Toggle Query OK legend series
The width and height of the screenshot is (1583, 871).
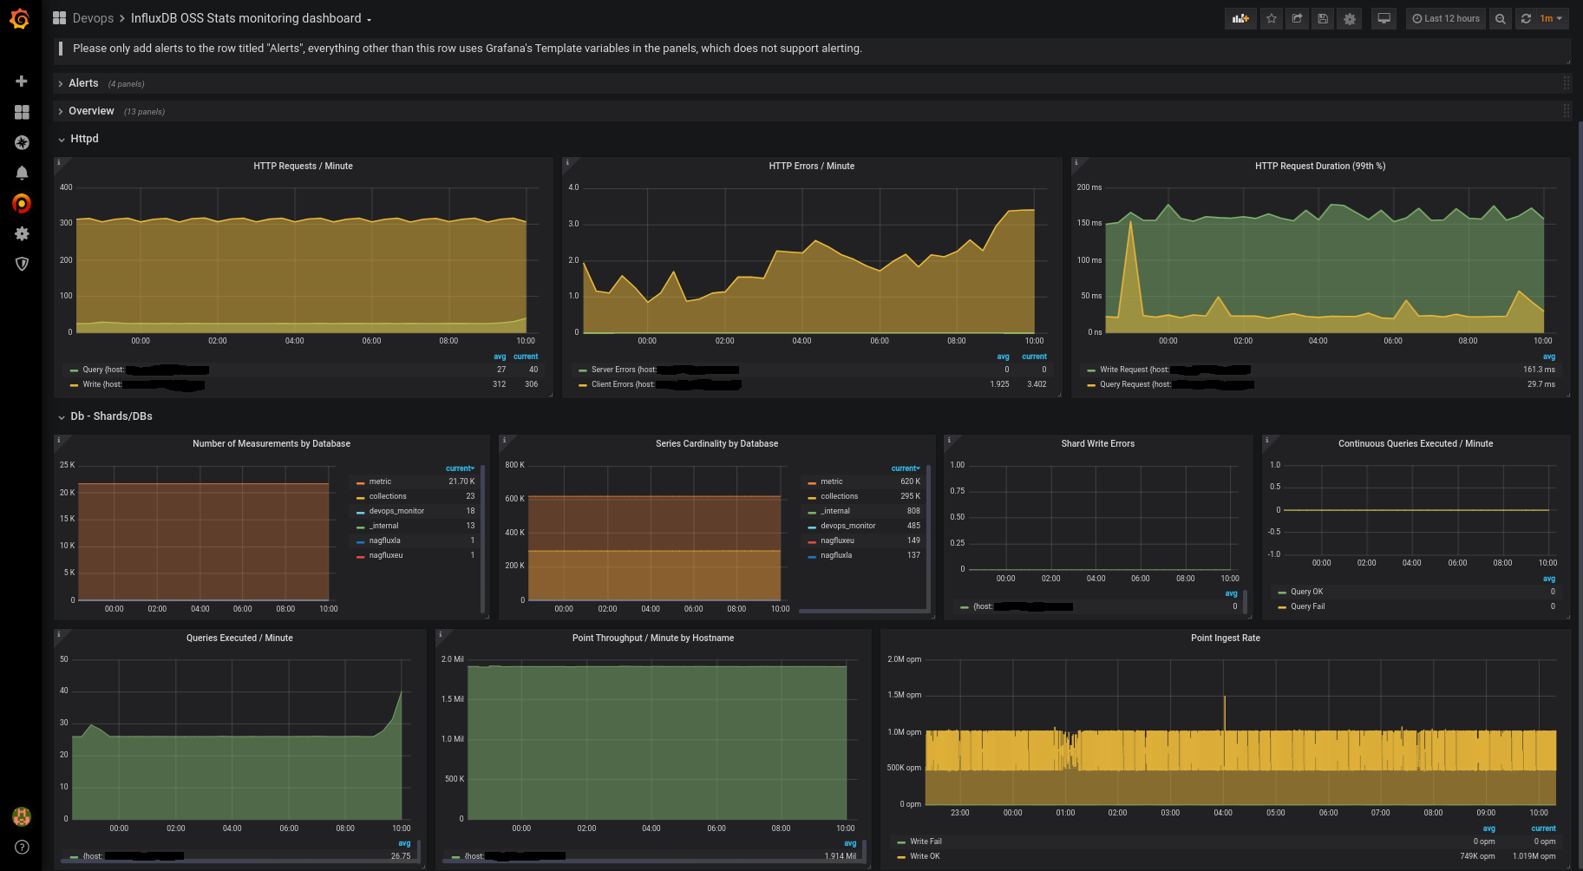1306,592
